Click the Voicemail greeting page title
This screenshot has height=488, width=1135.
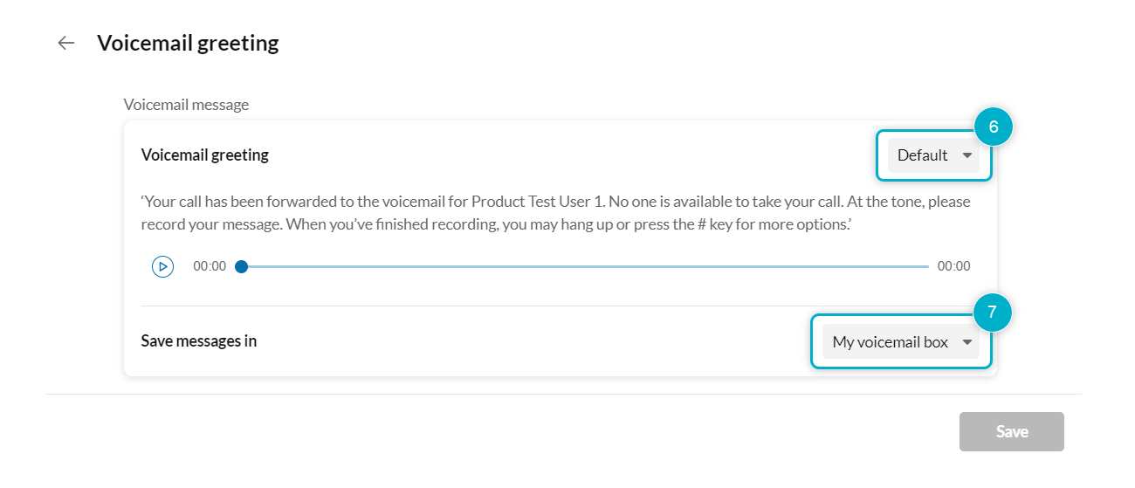pyautogui.click(x=188, y=43)
